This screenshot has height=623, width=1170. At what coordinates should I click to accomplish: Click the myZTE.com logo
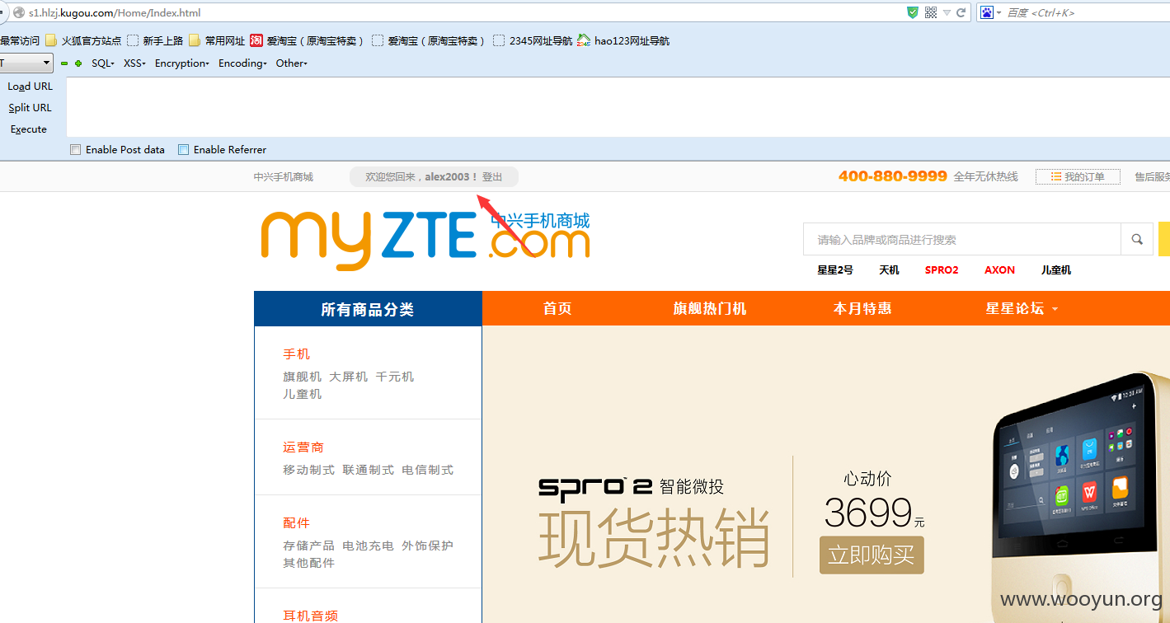click(x=425, y=240)
